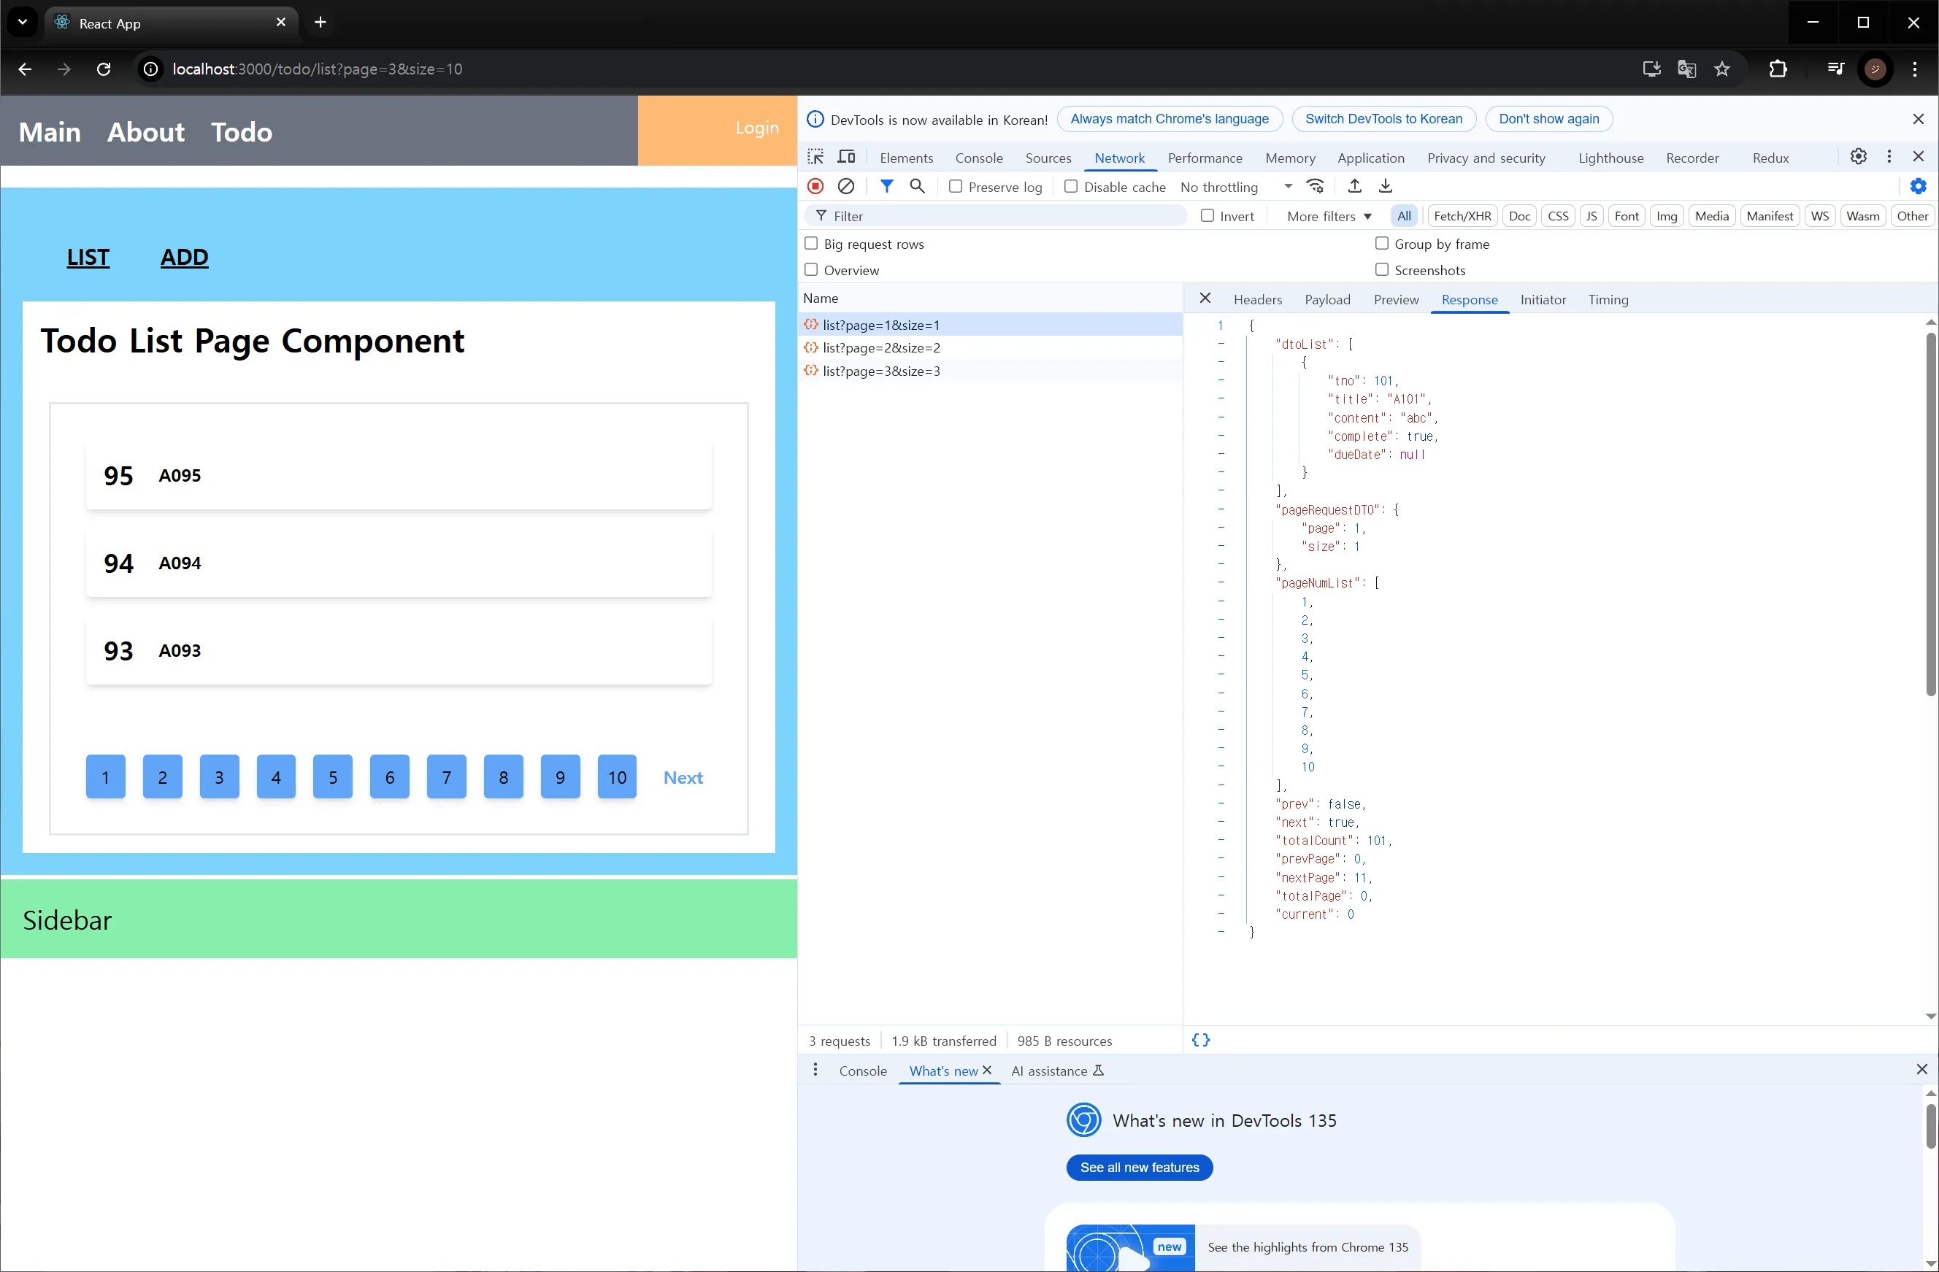Image resolution: width=1939 pixels, height=1272 pixels.
Task: Close the DevTools drawer
Action: (1922, 1069)
